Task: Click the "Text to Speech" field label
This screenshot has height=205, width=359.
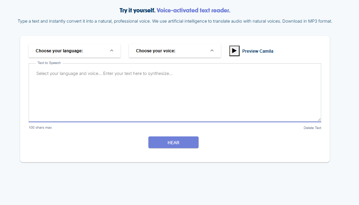Action: [49, 63]
